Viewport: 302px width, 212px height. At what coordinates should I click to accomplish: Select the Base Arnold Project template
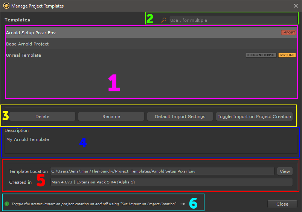coord(27,44)
